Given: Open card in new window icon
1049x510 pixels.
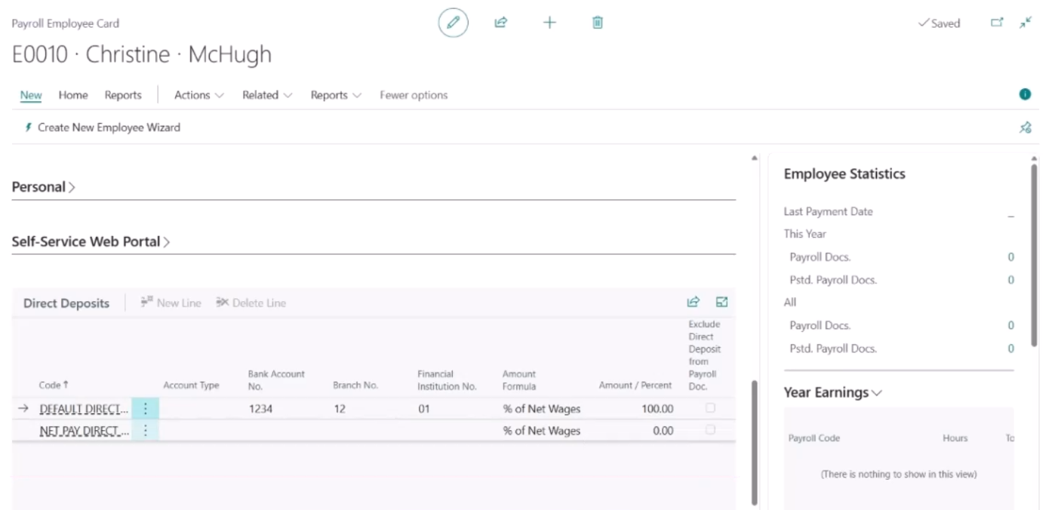Looking at the screenshot, I should pos(996,23).
